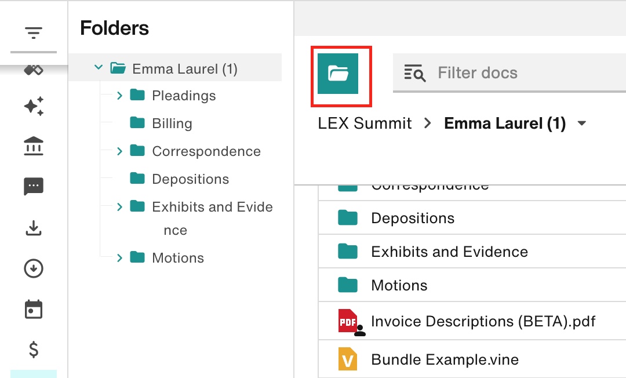626x378 pixels.
Task: Expand the Correspondence folder in tree
Action: click(x=119, y=151)
